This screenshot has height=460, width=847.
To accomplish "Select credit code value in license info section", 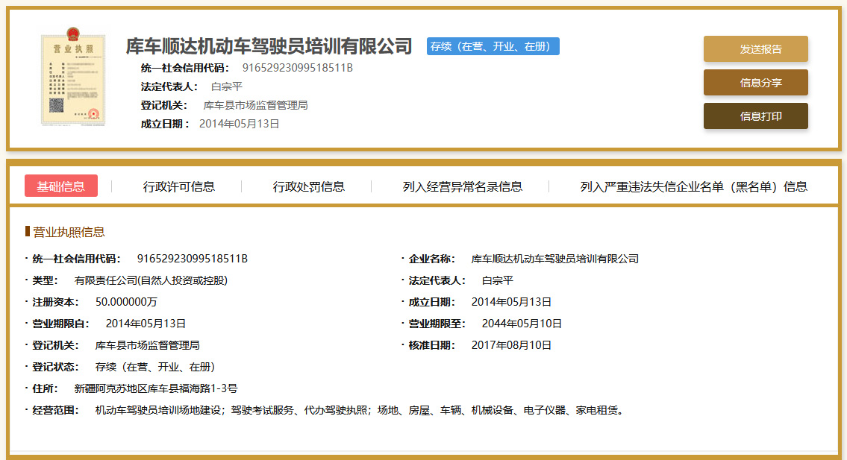I will [193, 259].
